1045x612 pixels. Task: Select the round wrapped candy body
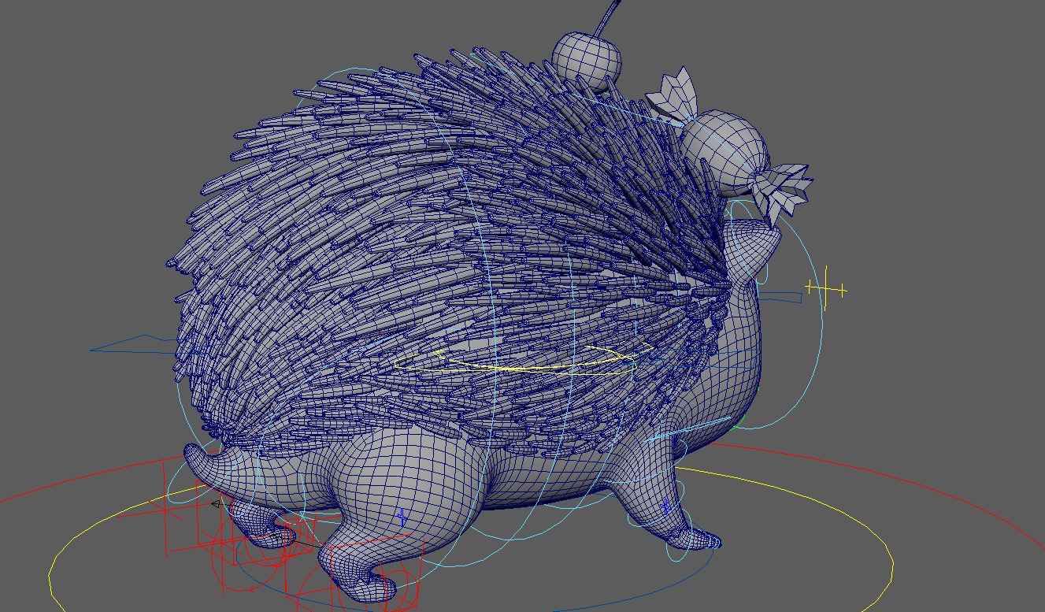pos(724,153)
